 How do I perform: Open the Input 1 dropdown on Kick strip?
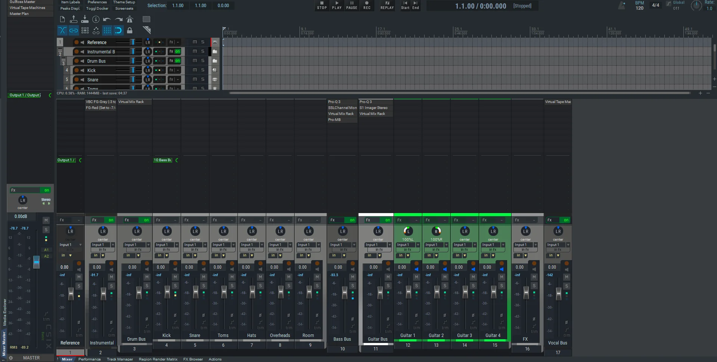[167, 245]
